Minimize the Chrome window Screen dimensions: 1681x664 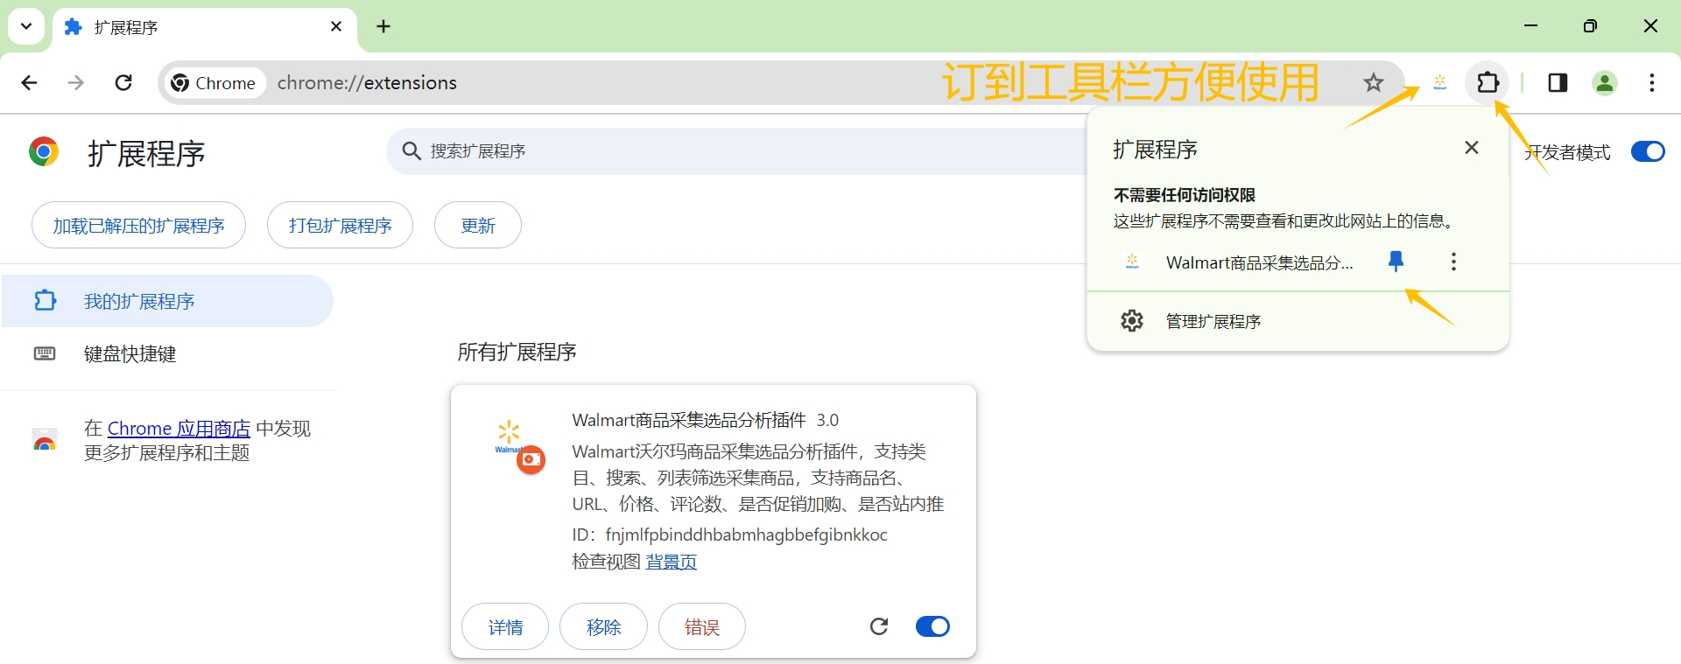click(1530, 26)
